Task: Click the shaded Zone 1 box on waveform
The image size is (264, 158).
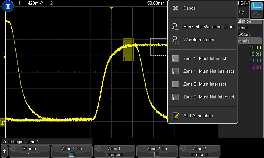Action: click(128, 49)
